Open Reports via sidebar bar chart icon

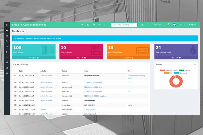pos(7,68)
